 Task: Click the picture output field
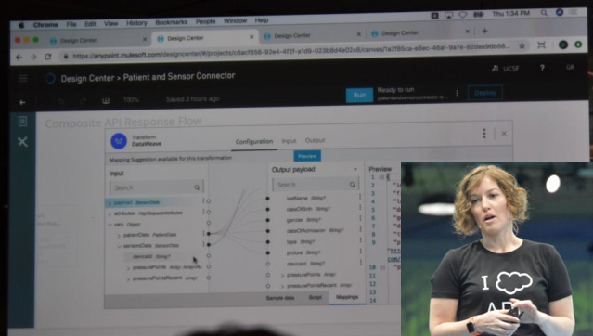point(303,252)
